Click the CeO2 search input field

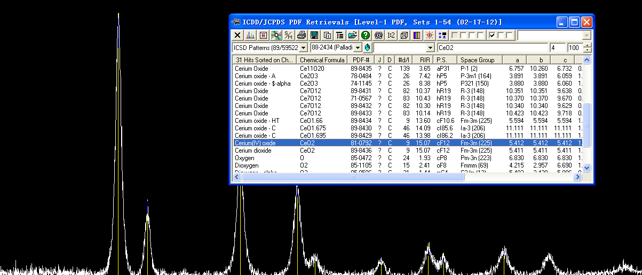[x=492, y=48]
